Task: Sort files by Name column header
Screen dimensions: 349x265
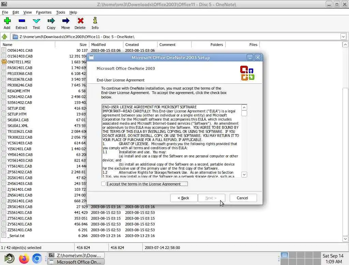Action: tap(28, 45)
